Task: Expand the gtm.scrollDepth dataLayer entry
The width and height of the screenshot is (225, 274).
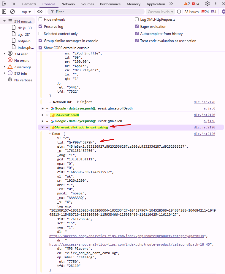Action: point(42,109)
